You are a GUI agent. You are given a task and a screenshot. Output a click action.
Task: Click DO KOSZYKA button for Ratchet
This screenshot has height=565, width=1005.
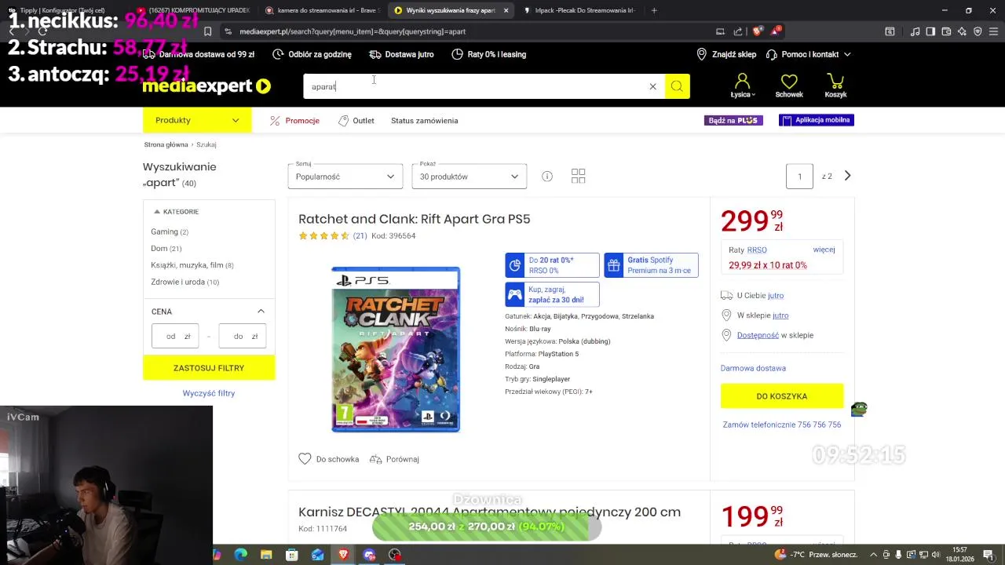pos(782,396)
